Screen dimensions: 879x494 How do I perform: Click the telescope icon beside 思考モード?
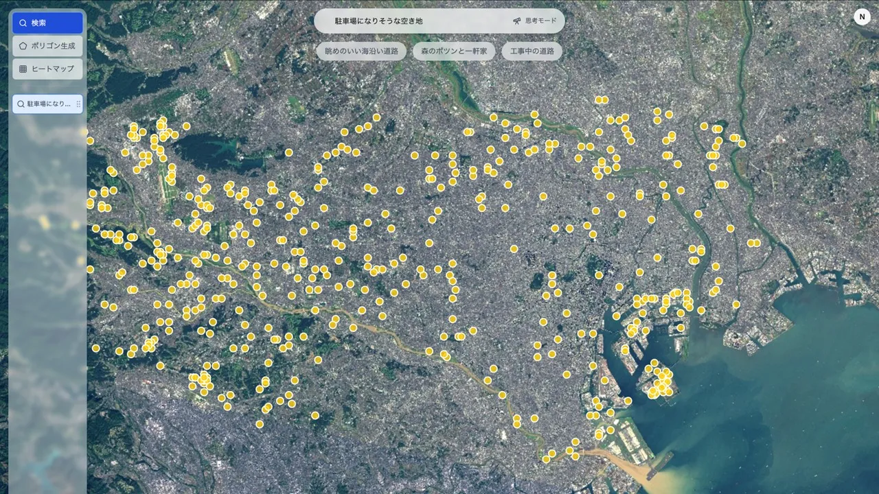pos(517,21)
